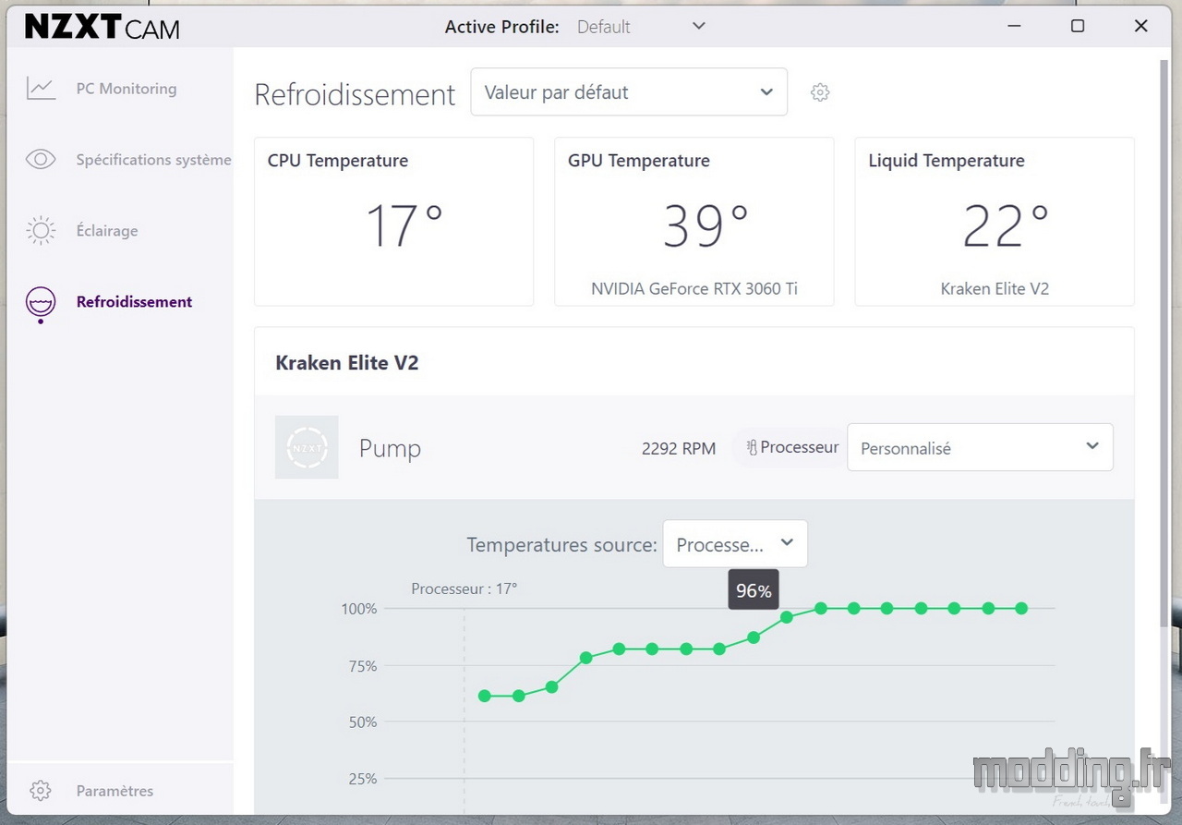Click the Kraken Elite V2 section heading
This screenshot has width=1182, height=825.
(x=347, y=362)
